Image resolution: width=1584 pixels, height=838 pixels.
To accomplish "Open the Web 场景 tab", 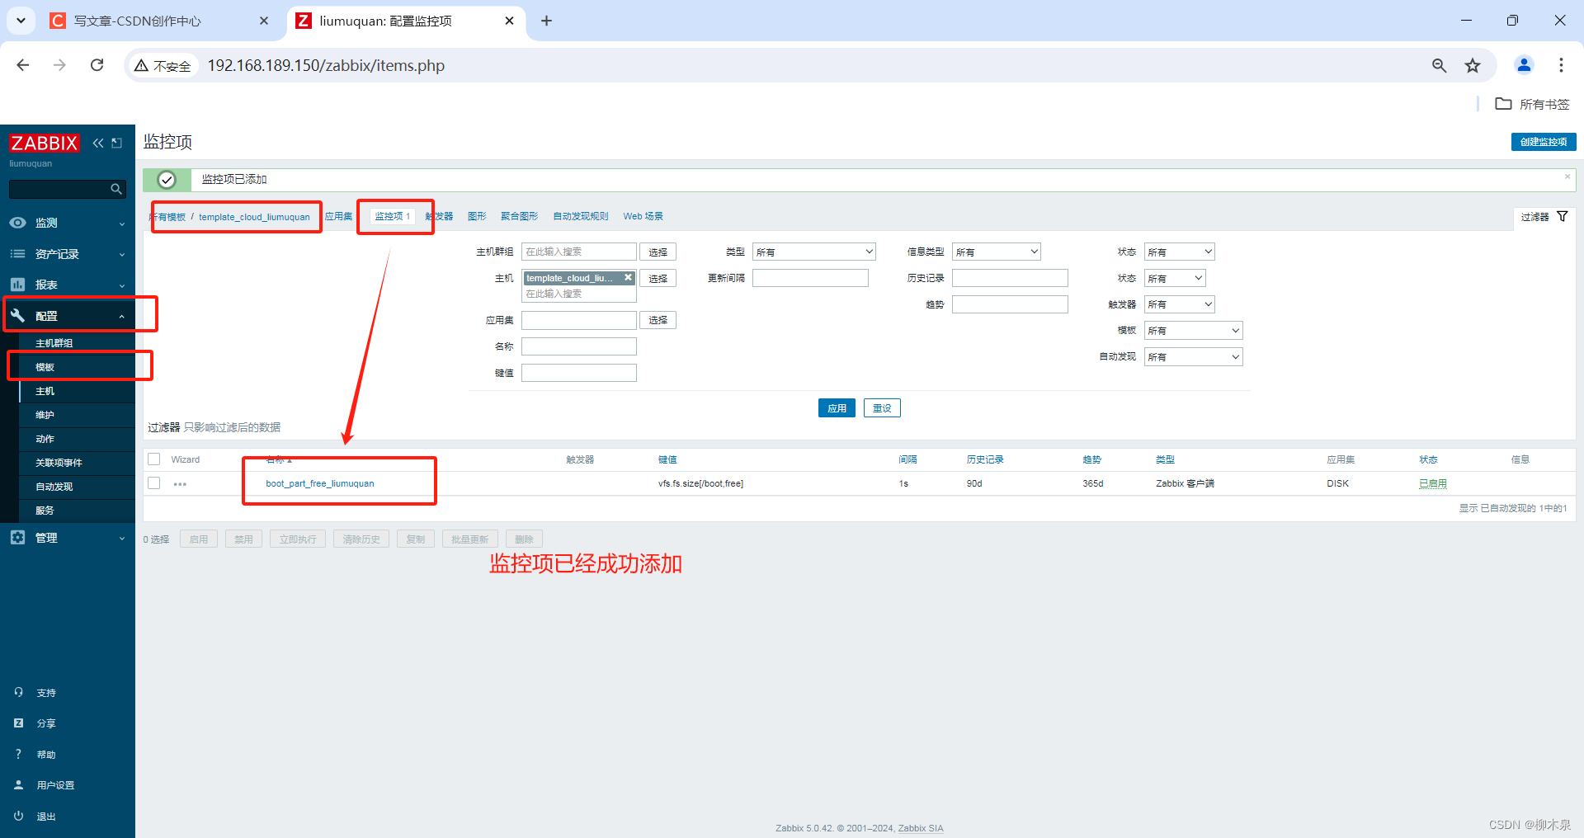I will [643, 216].
